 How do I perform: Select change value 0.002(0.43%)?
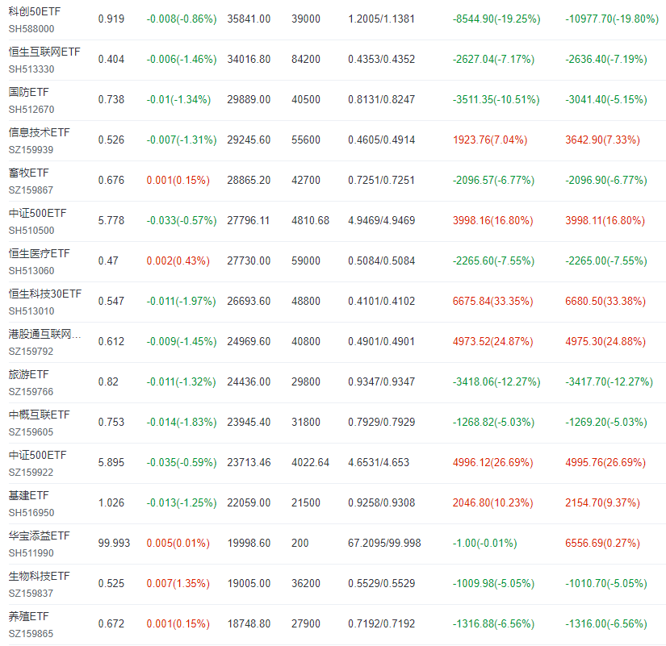[x=178, y=261]
